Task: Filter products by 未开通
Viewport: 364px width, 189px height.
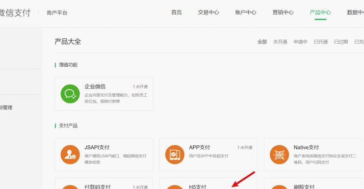Action: click(280, 42)
